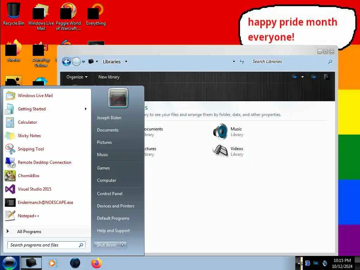Image resolution: width=360 pixels, height=270 pixels.
Task: Select the Everything desktop icon
Action: (x=96, y=14)
